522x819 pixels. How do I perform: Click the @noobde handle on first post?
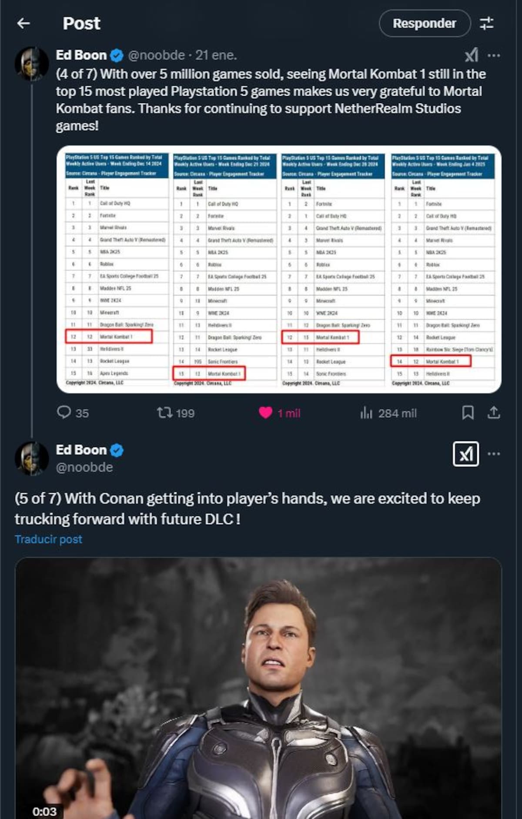tap(157, 55)
